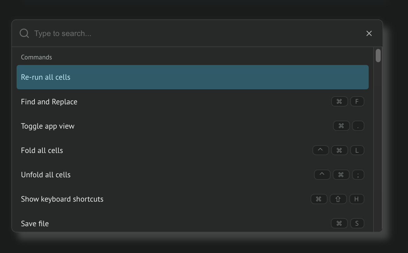Click the magnifying glass search icon

point(24,33)
